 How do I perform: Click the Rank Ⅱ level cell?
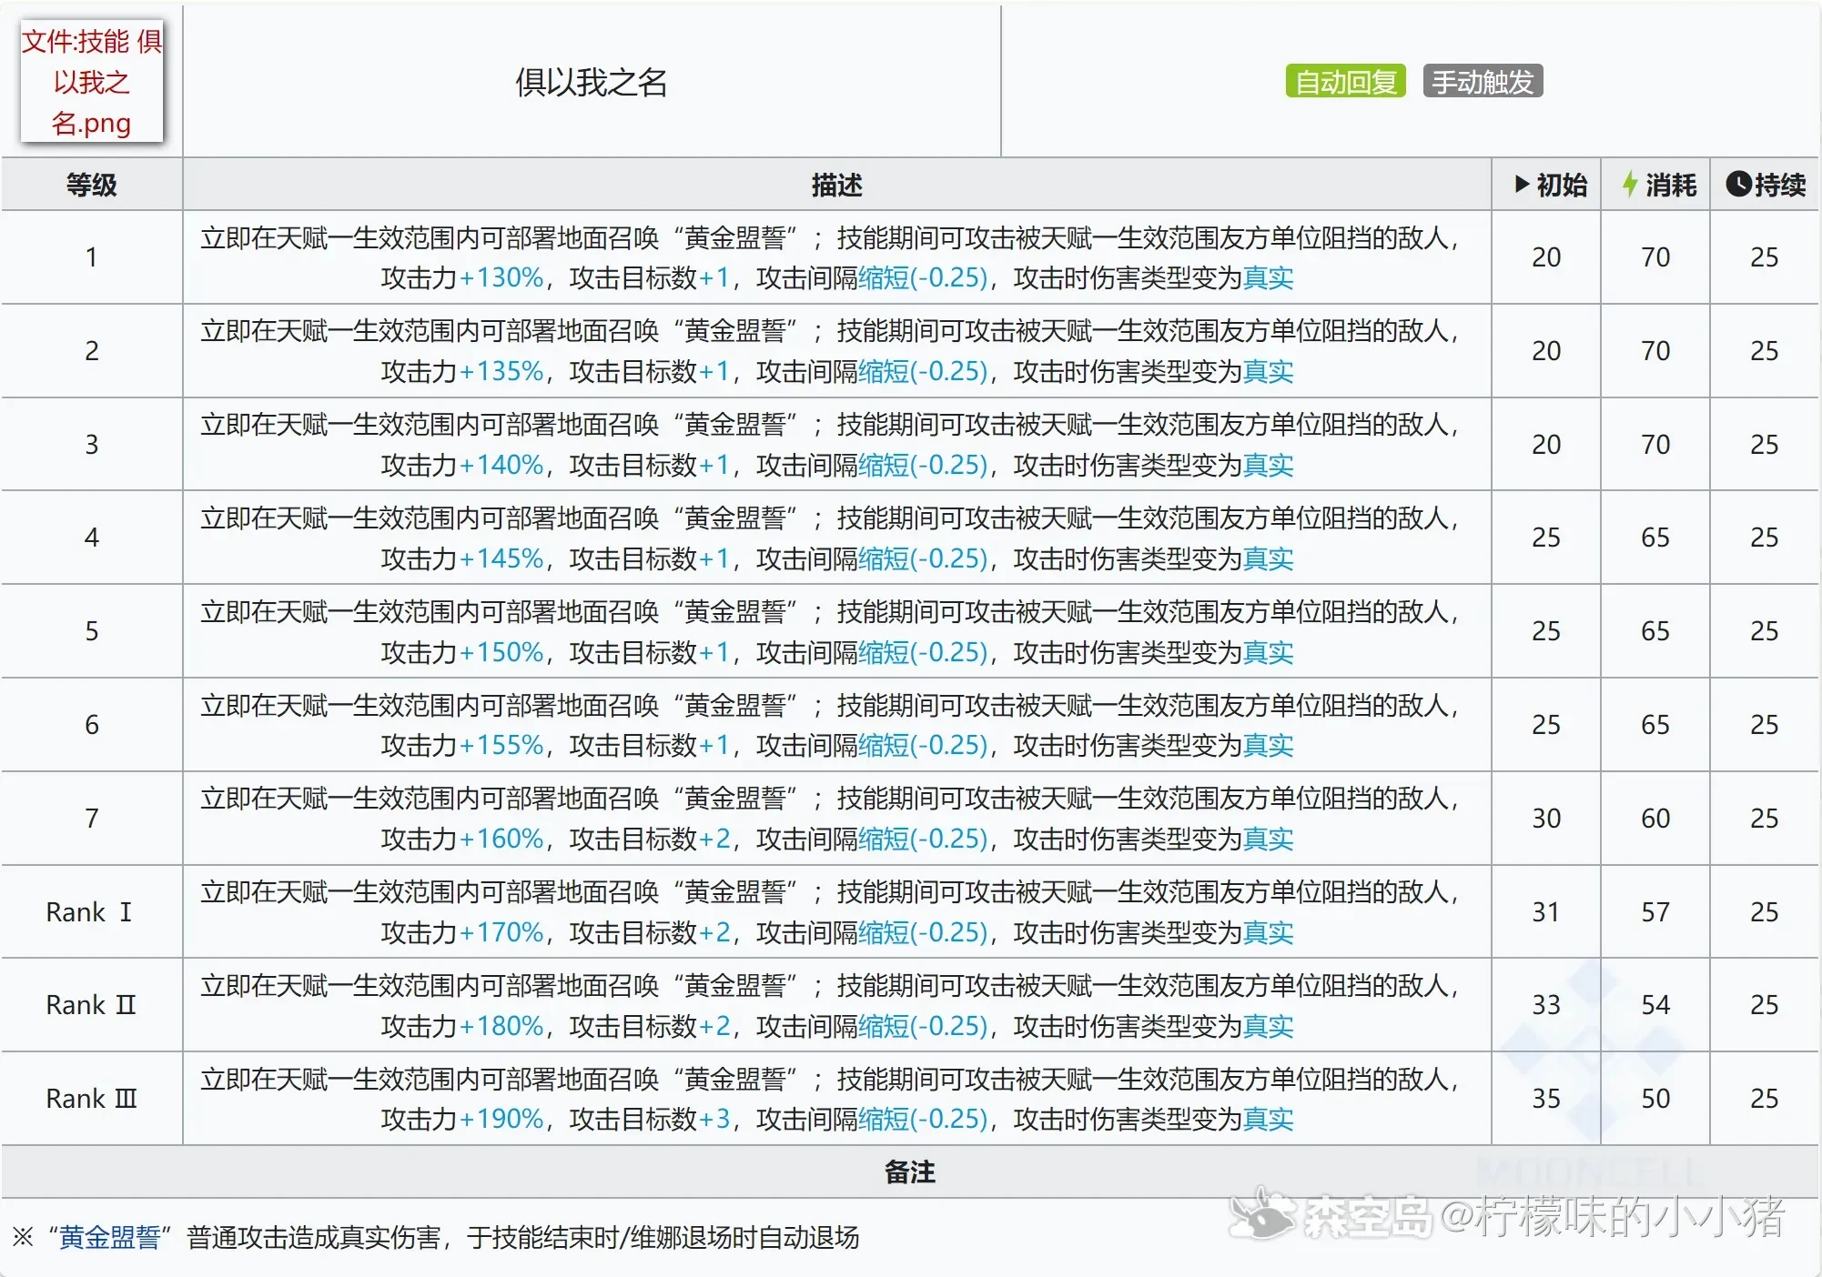[90, 1005]
